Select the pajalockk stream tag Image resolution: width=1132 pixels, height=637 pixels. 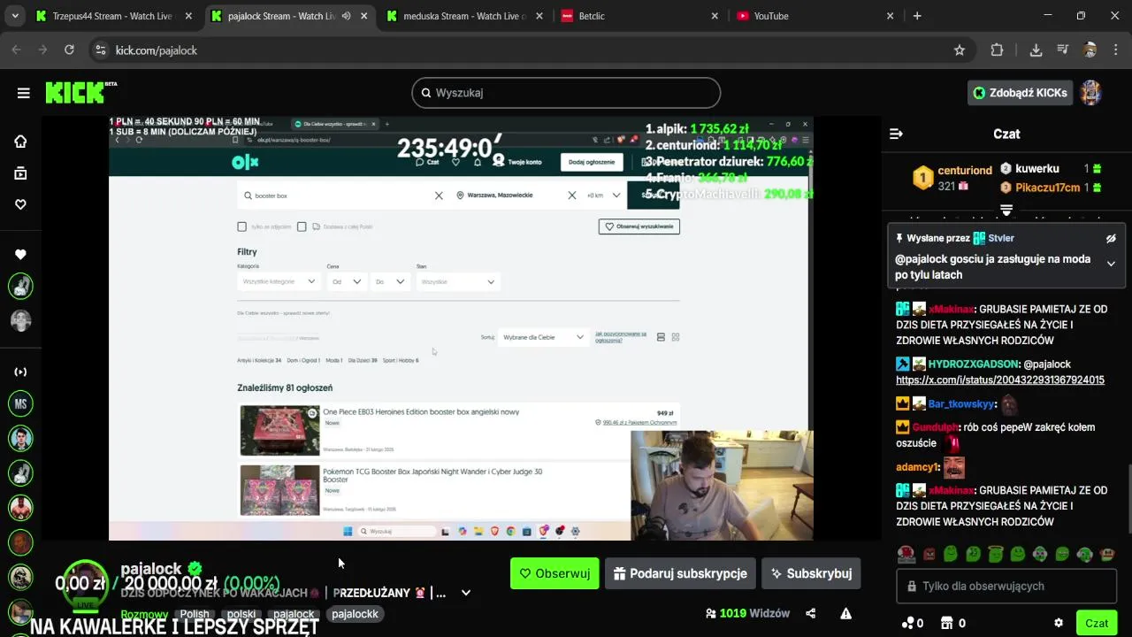[x=355, y=614]
